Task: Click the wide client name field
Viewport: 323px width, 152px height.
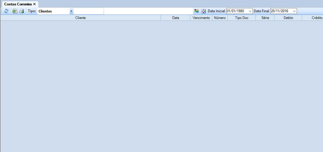Action: point(148,11)
